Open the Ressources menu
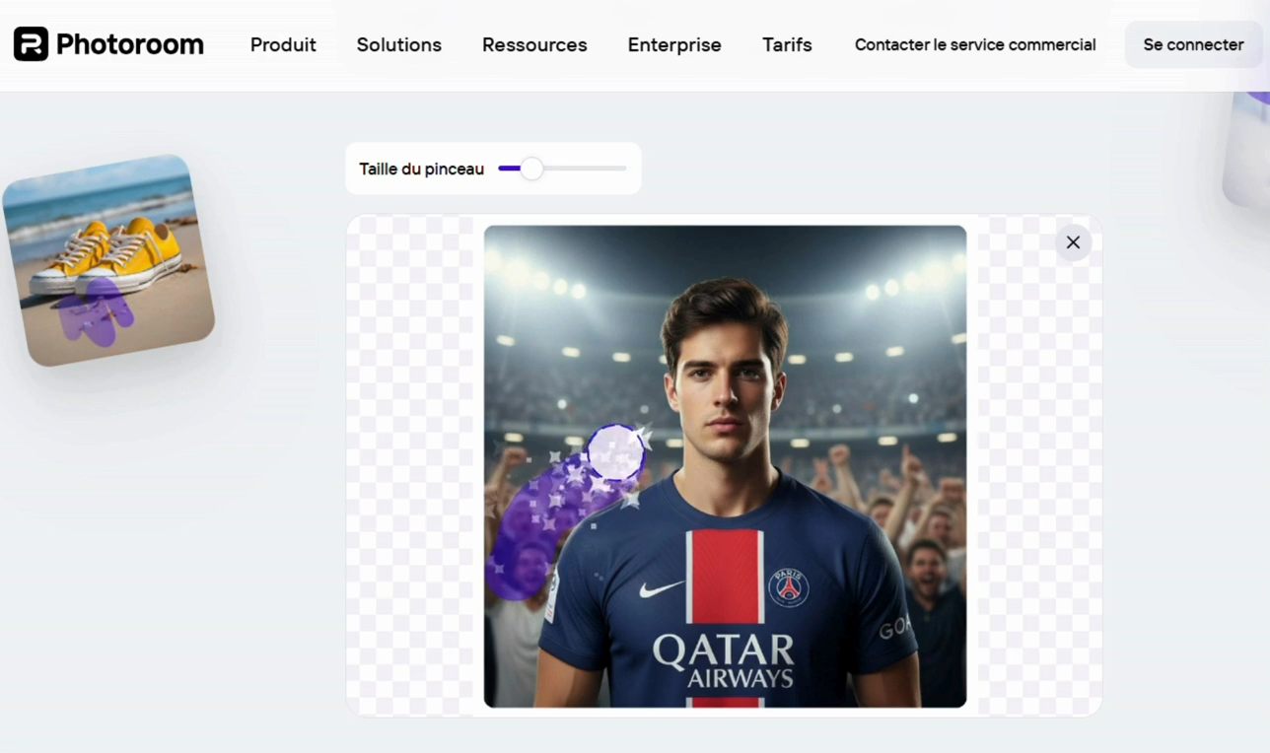The height and width of the screenshot is (753, 1270). (x=533, y=44)
